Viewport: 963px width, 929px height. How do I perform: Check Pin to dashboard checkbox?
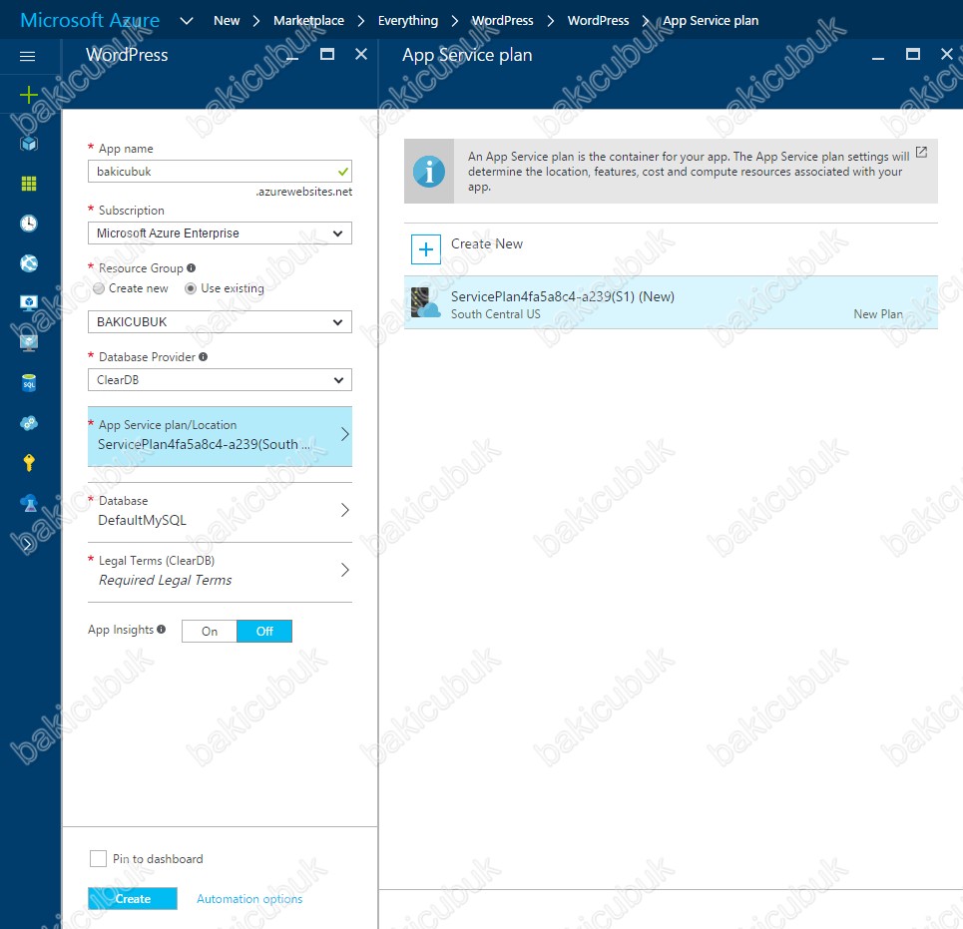(x=98, y=858)
